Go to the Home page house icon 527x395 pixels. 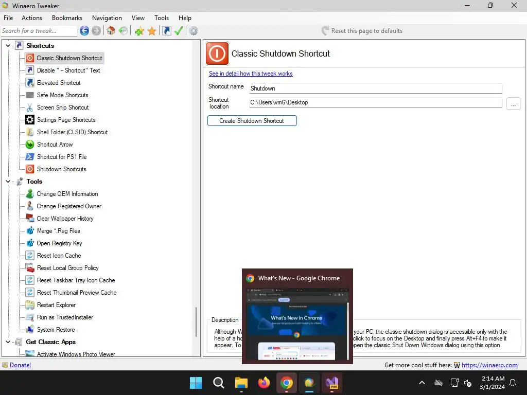click(x=111, y=31)
